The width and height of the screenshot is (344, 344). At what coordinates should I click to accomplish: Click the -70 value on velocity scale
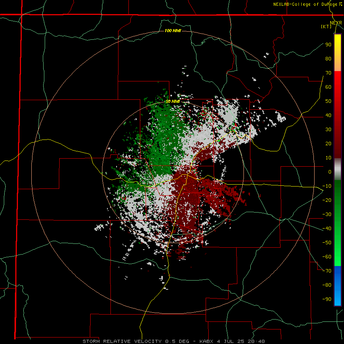point(327,271)
